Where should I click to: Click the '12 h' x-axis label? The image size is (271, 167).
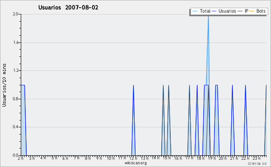pos(133,158)
